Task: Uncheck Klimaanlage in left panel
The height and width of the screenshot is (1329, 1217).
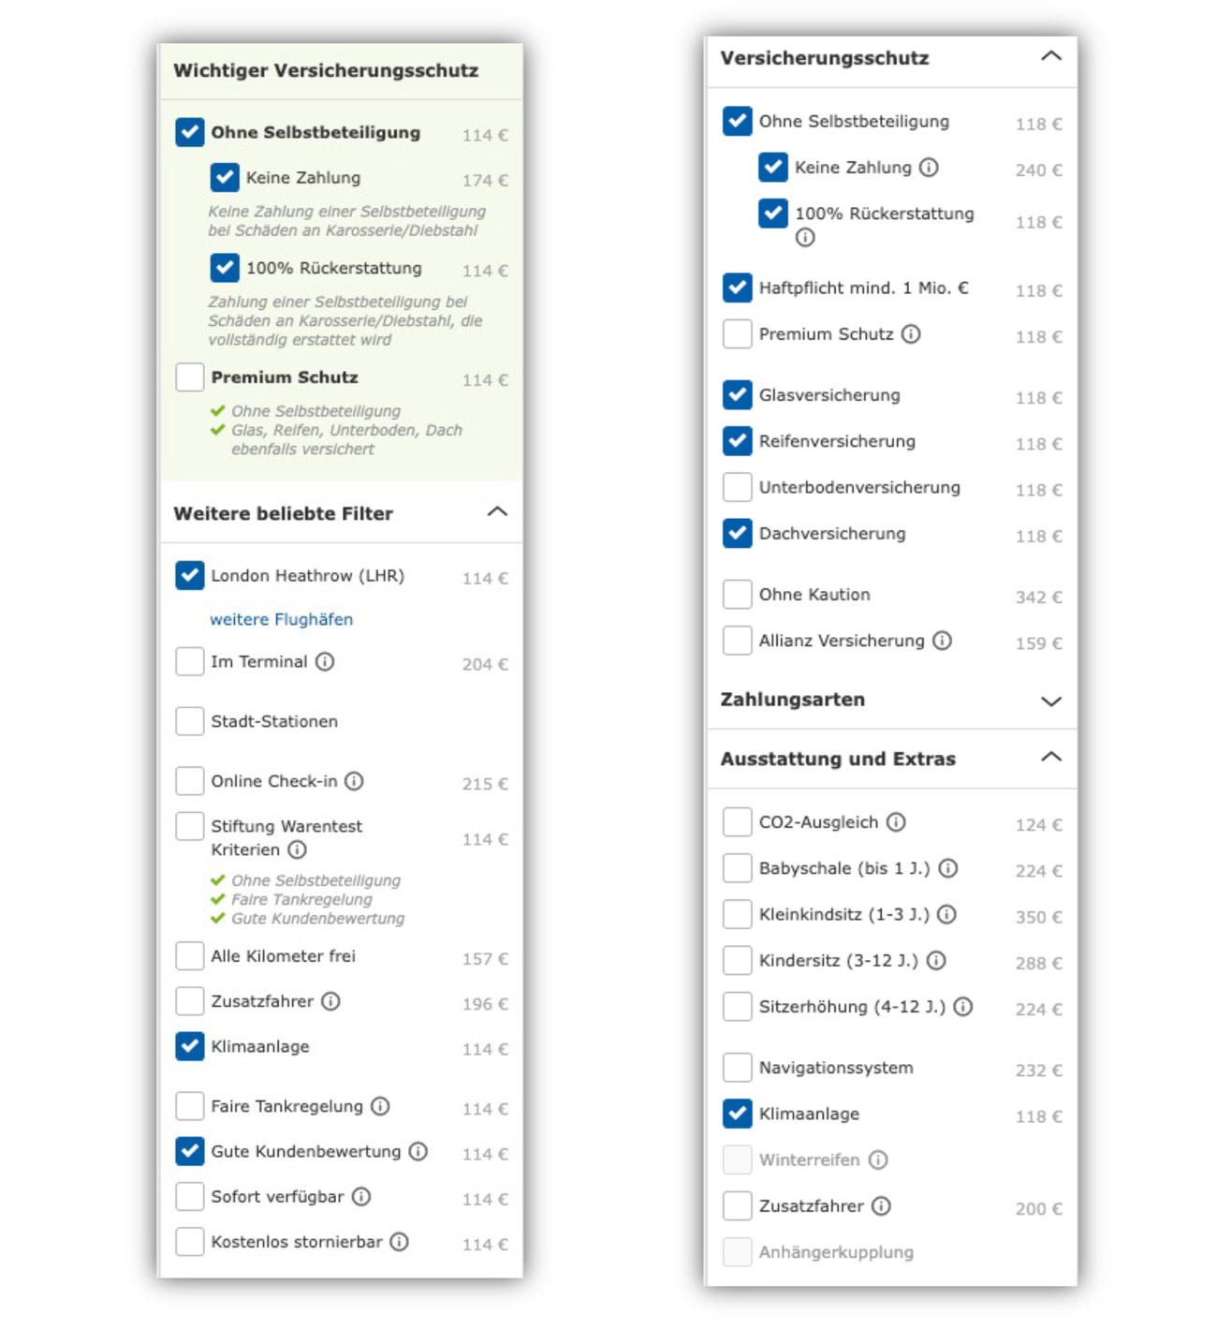Action: click(190, 1046)
